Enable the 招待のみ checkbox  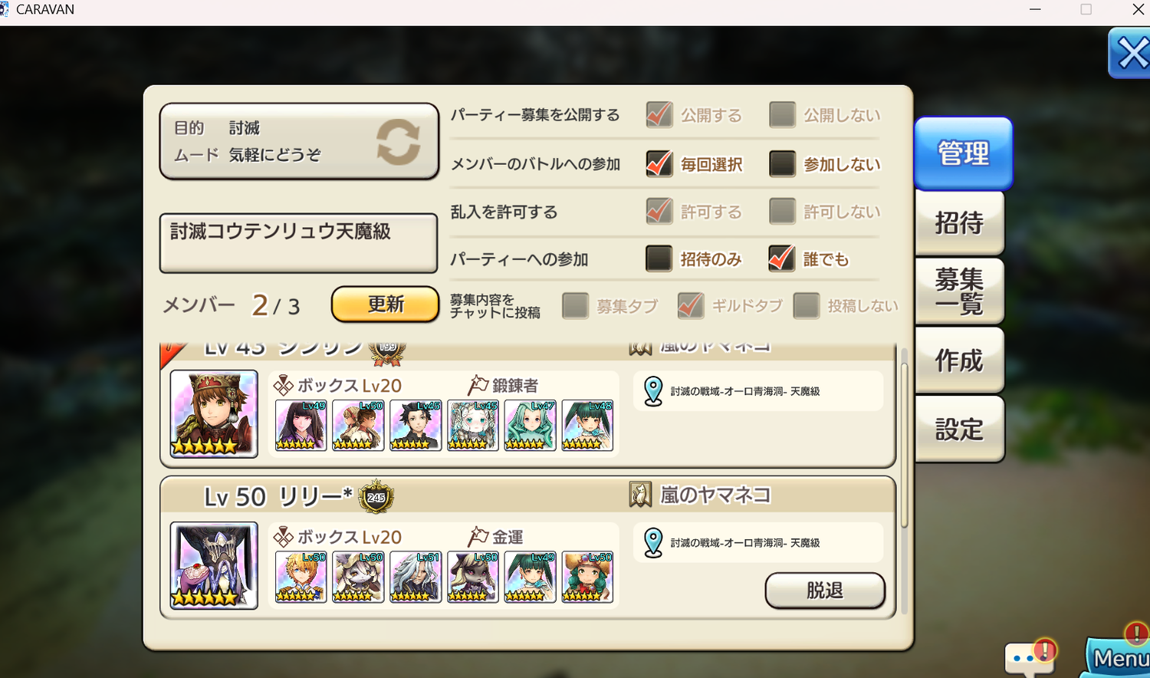pos(659,258)
